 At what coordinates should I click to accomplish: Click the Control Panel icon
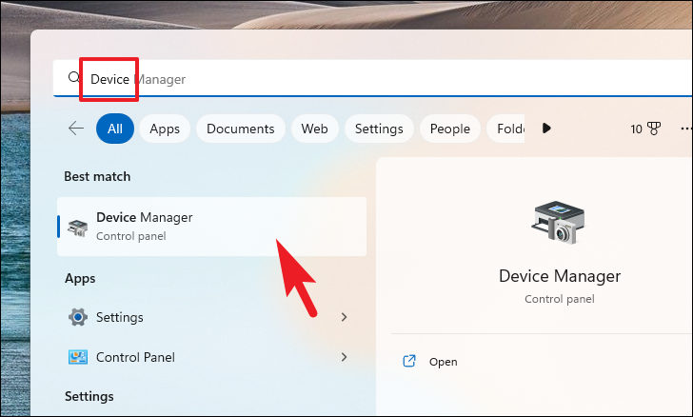click(78, 357)
